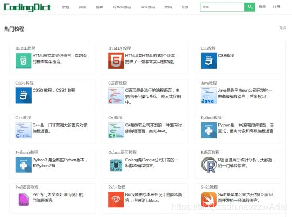
Task: Open the HTML tutorial teal icon
Action: coord(24,60)
